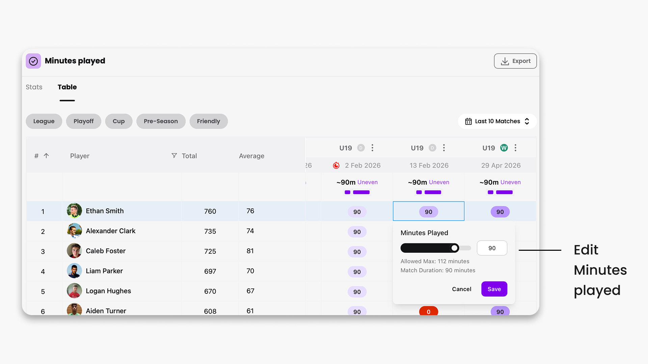Viewport: 648px width, 364px height.
Task: Toggle the Friendly filter chip
Action: pyautogui.click(x=209, y=121)
